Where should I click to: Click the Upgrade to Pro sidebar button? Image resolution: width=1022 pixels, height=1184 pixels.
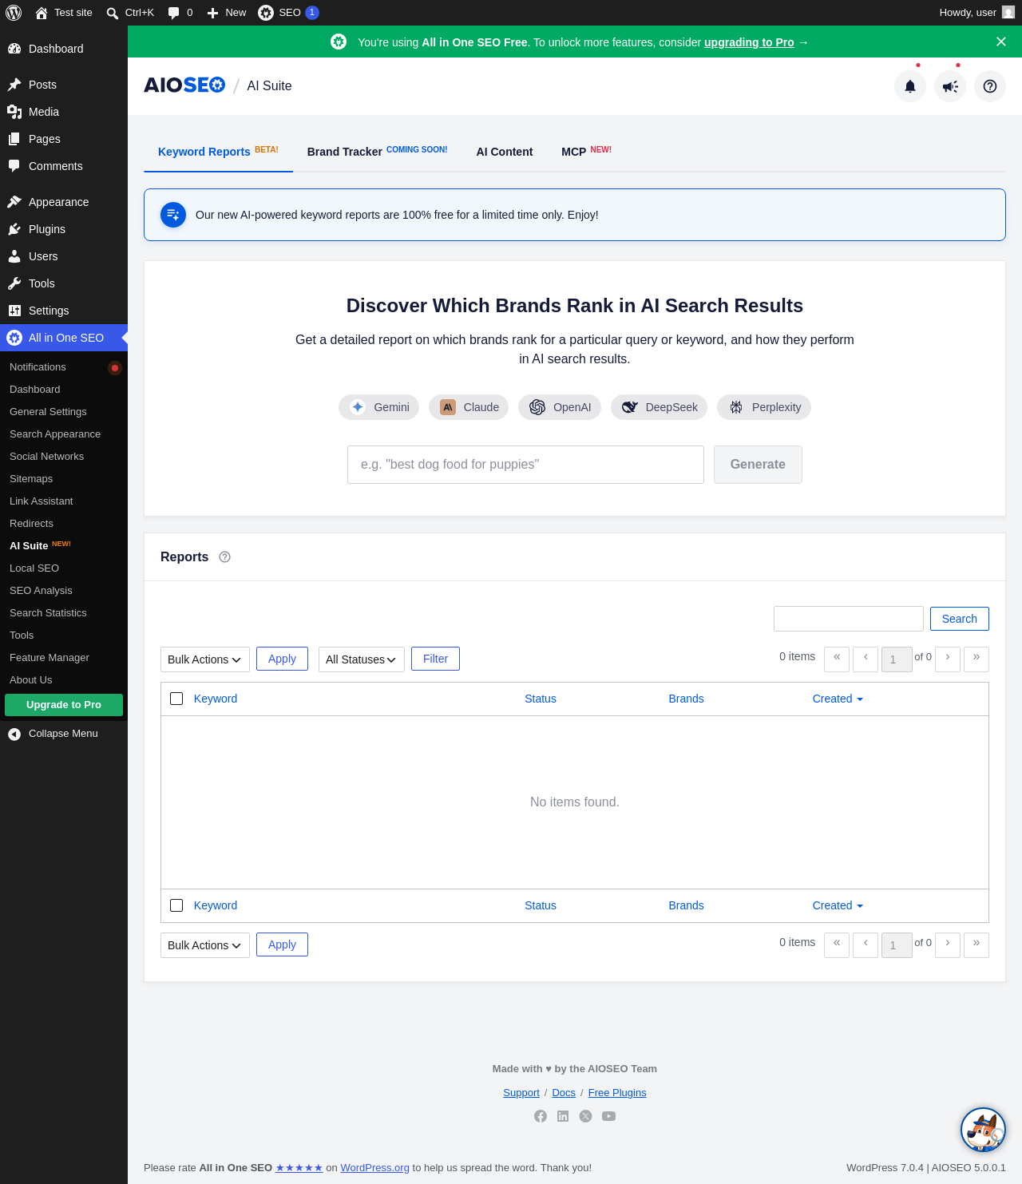coord(64,705)
